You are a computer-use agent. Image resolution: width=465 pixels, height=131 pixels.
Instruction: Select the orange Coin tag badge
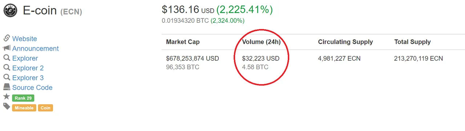coord(45,108)
